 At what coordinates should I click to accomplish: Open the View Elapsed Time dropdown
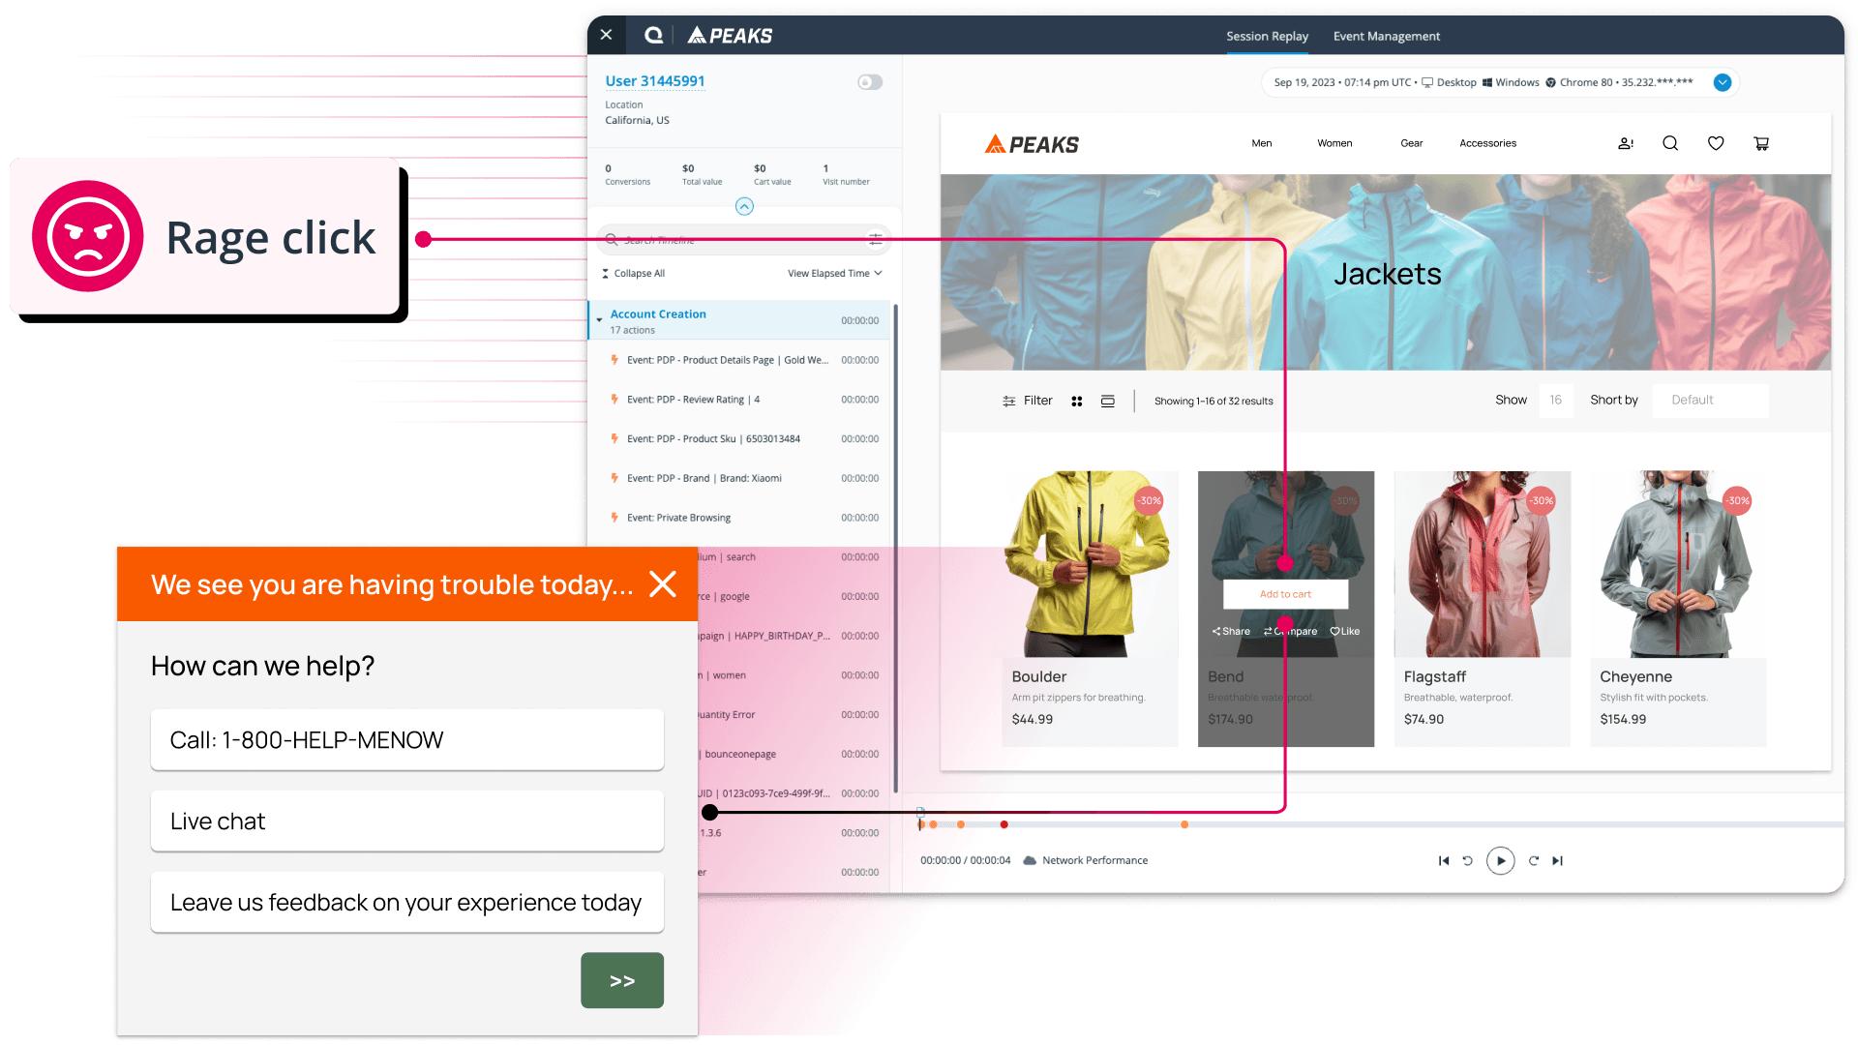coord(834,273)
